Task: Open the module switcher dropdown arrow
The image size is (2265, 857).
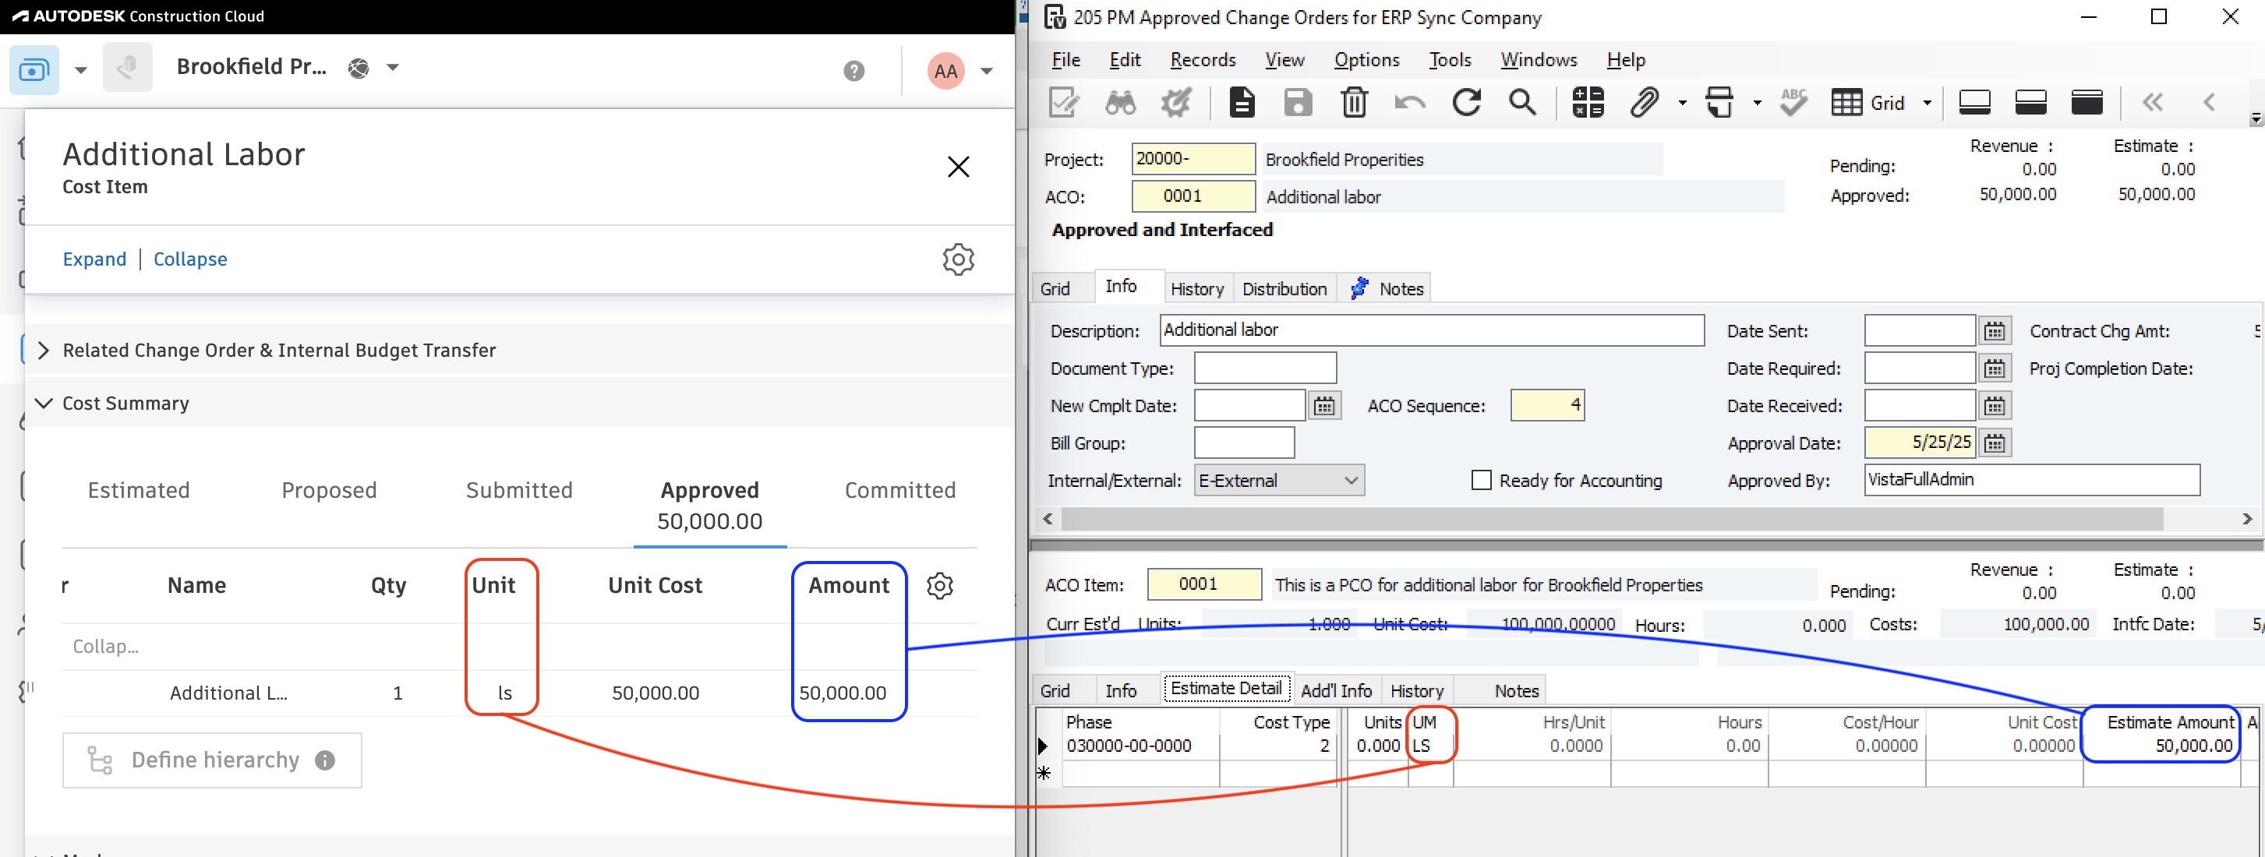Action: (81, 70)
